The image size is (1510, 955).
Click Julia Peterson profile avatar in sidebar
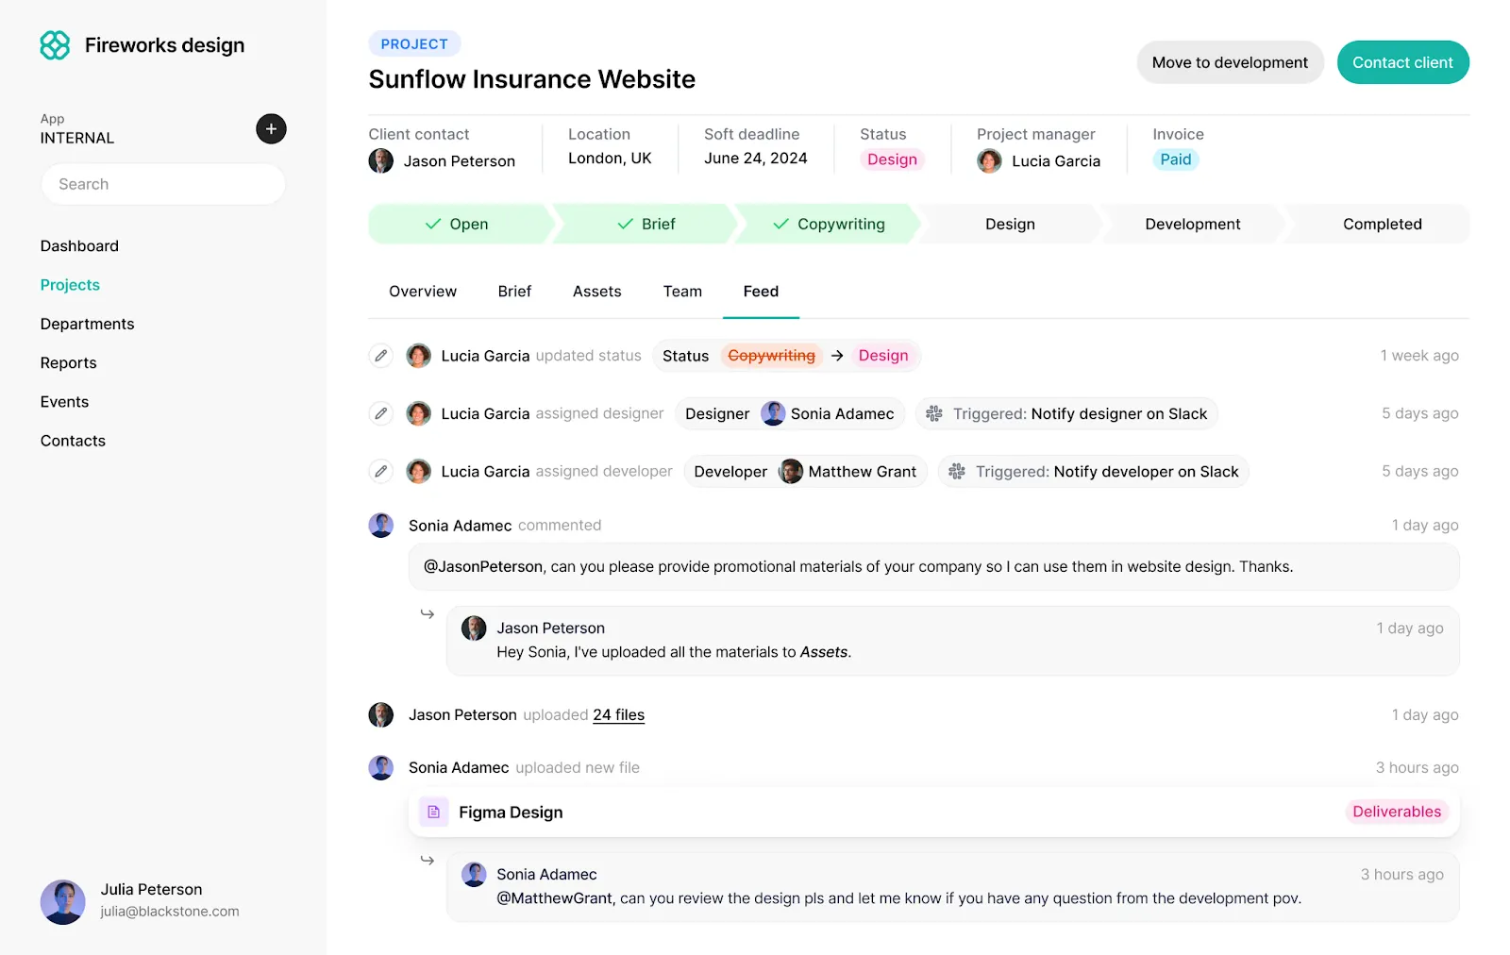tap(63, 902)
